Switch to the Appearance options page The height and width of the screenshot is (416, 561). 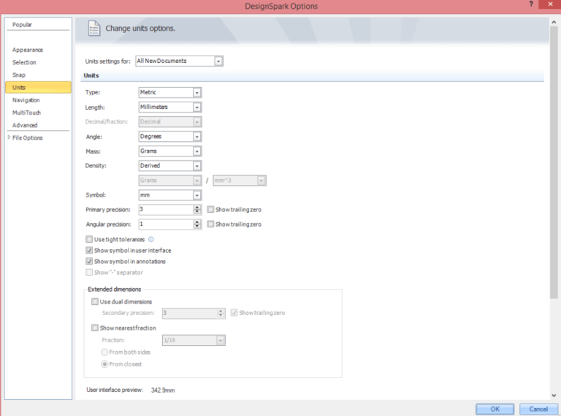[28, 50]
